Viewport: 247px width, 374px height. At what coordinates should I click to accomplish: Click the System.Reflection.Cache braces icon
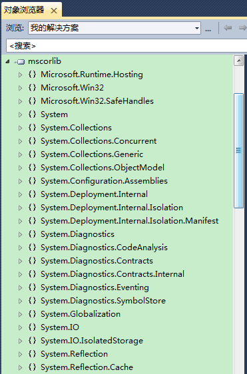coord(32,367)
